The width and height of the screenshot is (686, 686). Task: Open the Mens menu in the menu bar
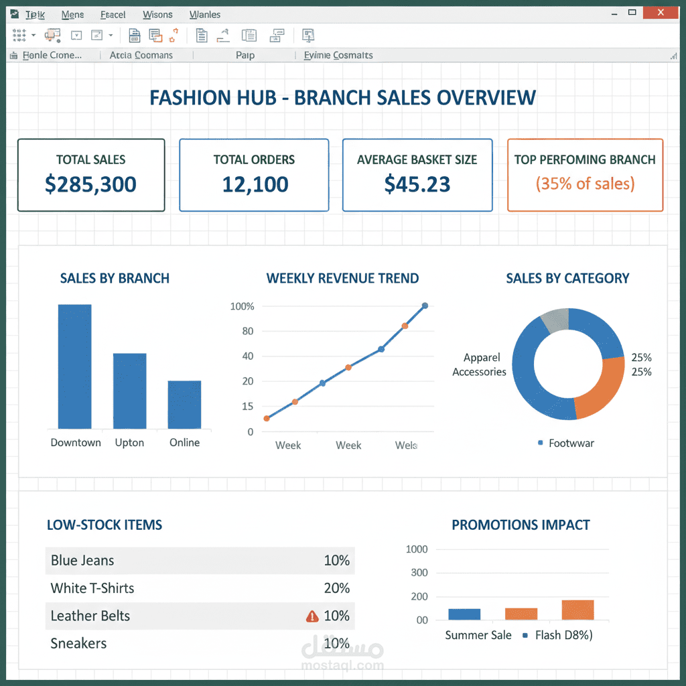[x=72, y=14]
